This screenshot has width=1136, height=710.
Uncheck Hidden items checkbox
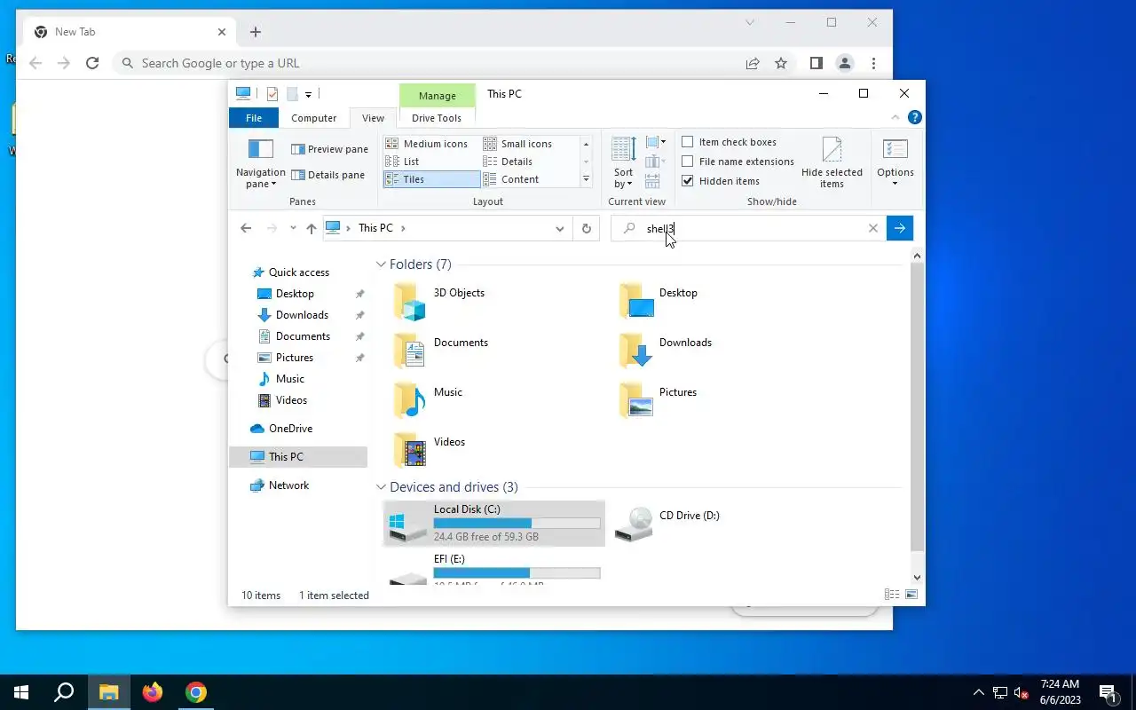click(x=687, y=181)
